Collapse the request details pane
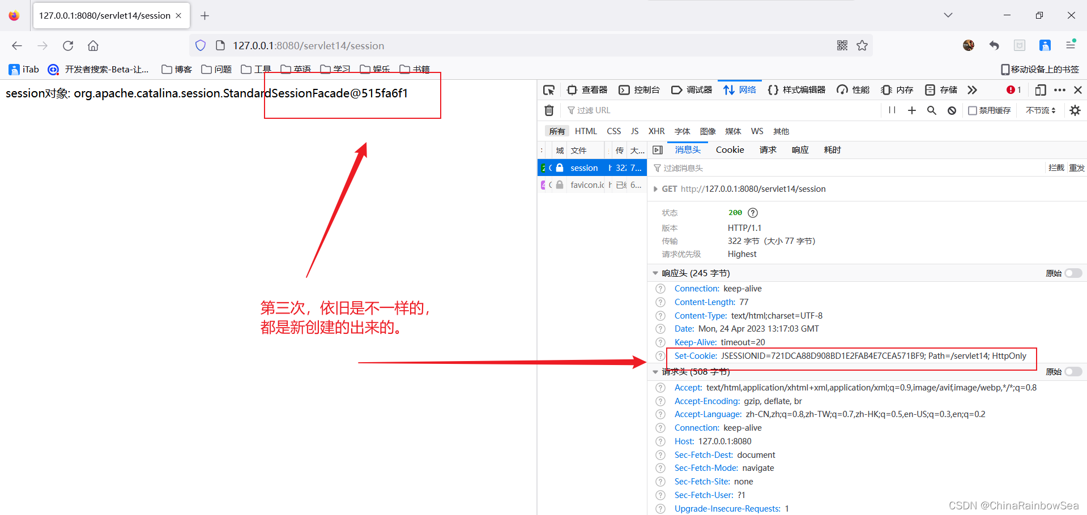The width and height of the screenshot is (1087, 515). 658,150
